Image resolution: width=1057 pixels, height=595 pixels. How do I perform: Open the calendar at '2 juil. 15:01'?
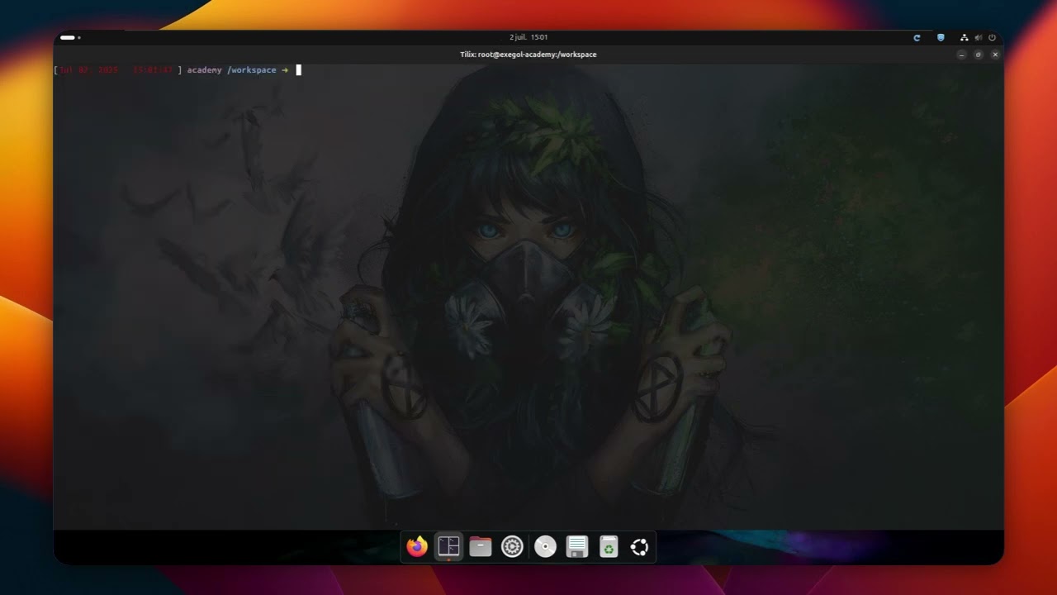pos(528,37)
